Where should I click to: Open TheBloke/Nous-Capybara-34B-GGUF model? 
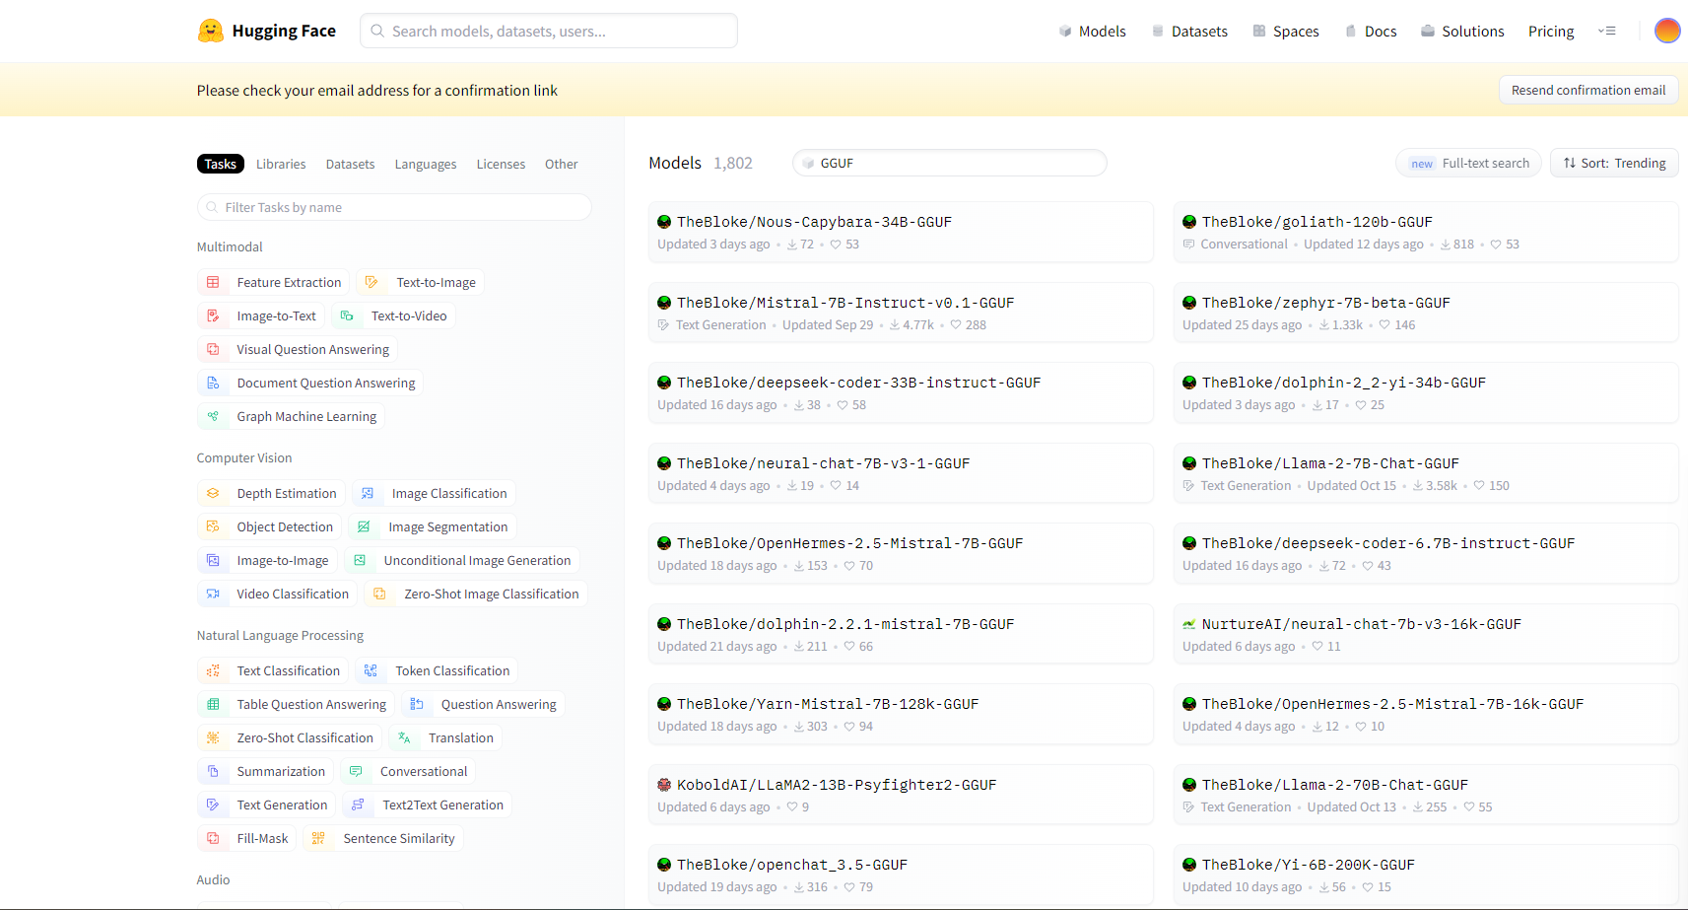[901, 232]
